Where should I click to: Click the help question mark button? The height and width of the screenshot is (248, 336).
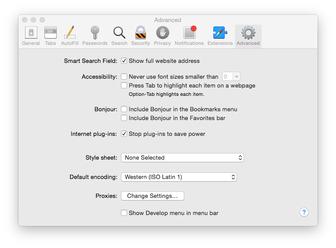coord(304,212)
